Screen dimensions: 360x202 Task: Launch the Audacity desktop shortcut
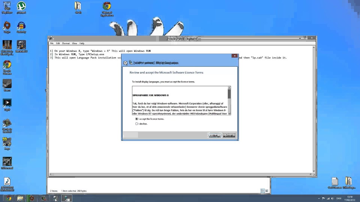21,28
